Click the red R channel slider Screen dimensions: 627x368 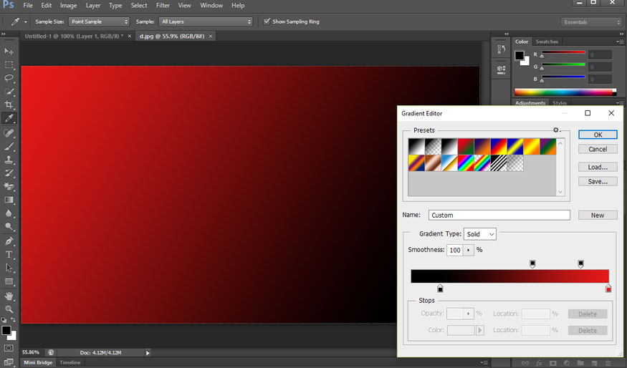tap(563, 52)
